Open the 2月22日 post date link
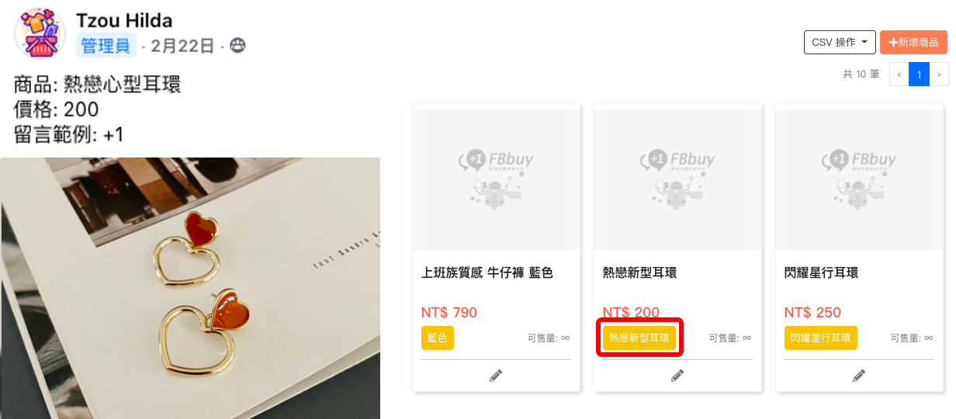Viewport: 956px width, 419px height. pos(182,46)
